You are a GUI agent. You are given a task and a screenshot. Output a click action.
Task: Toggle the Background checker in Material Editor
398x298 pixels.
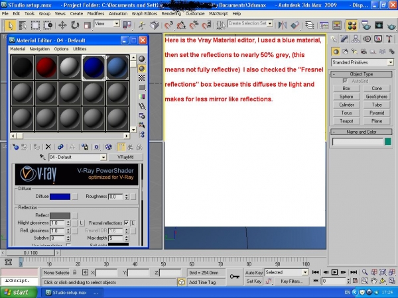142,77
